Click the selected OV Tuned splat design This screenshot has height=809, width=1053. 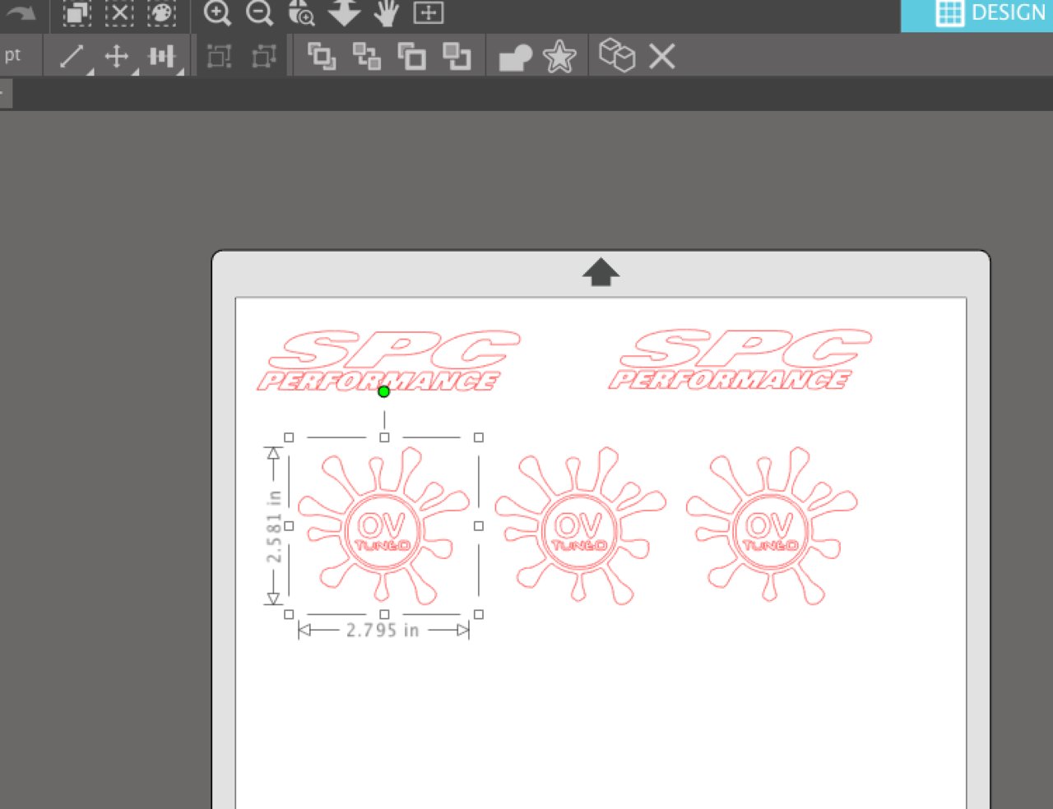click(383, 526)
